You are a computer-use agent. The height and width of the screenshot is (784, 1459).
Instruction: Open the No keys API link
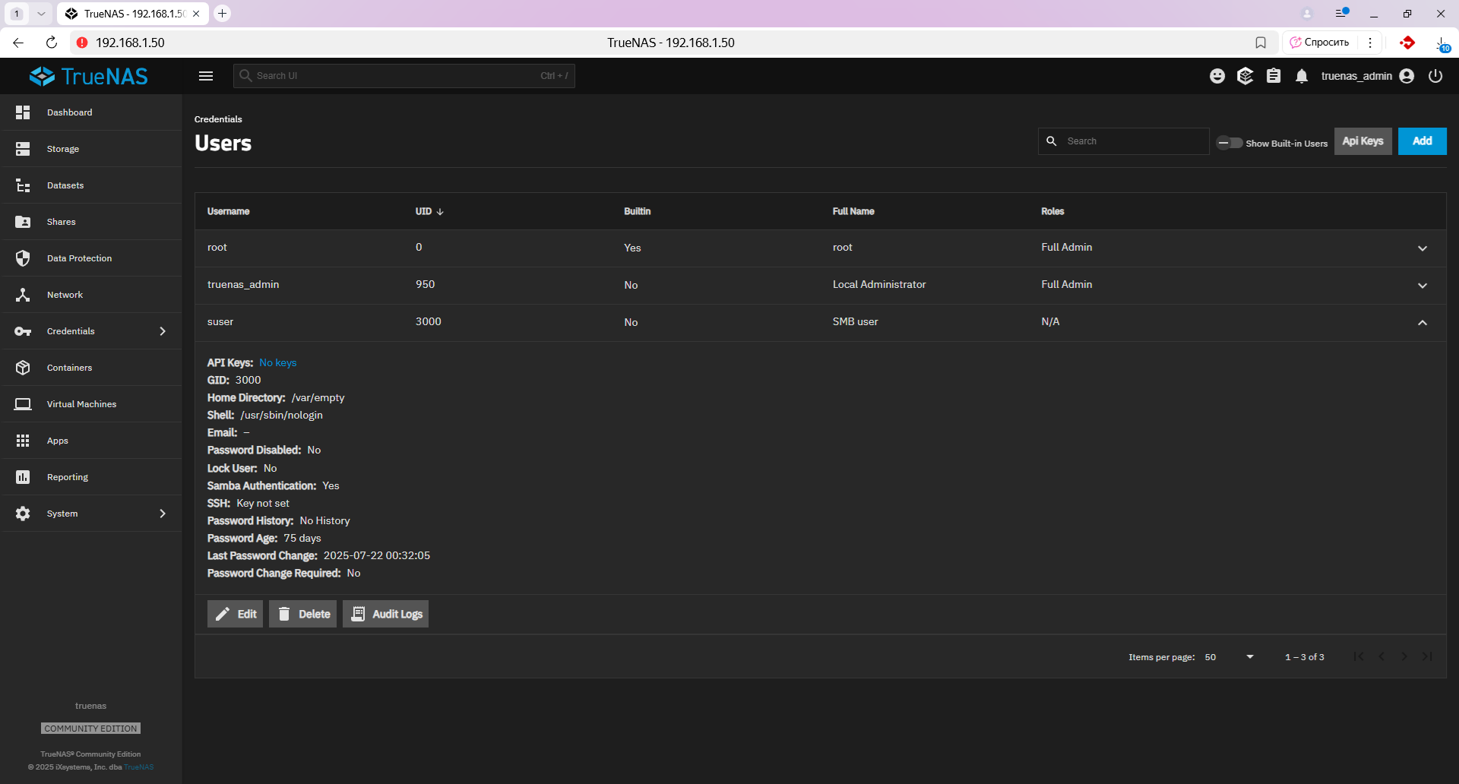(x=278, y=363)
